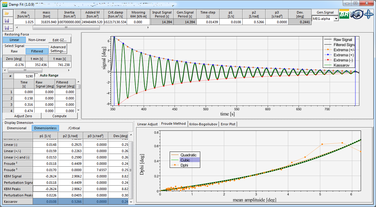Click the Edit GZ... button
Screen dimensions: 376x207
coord(60,40)
